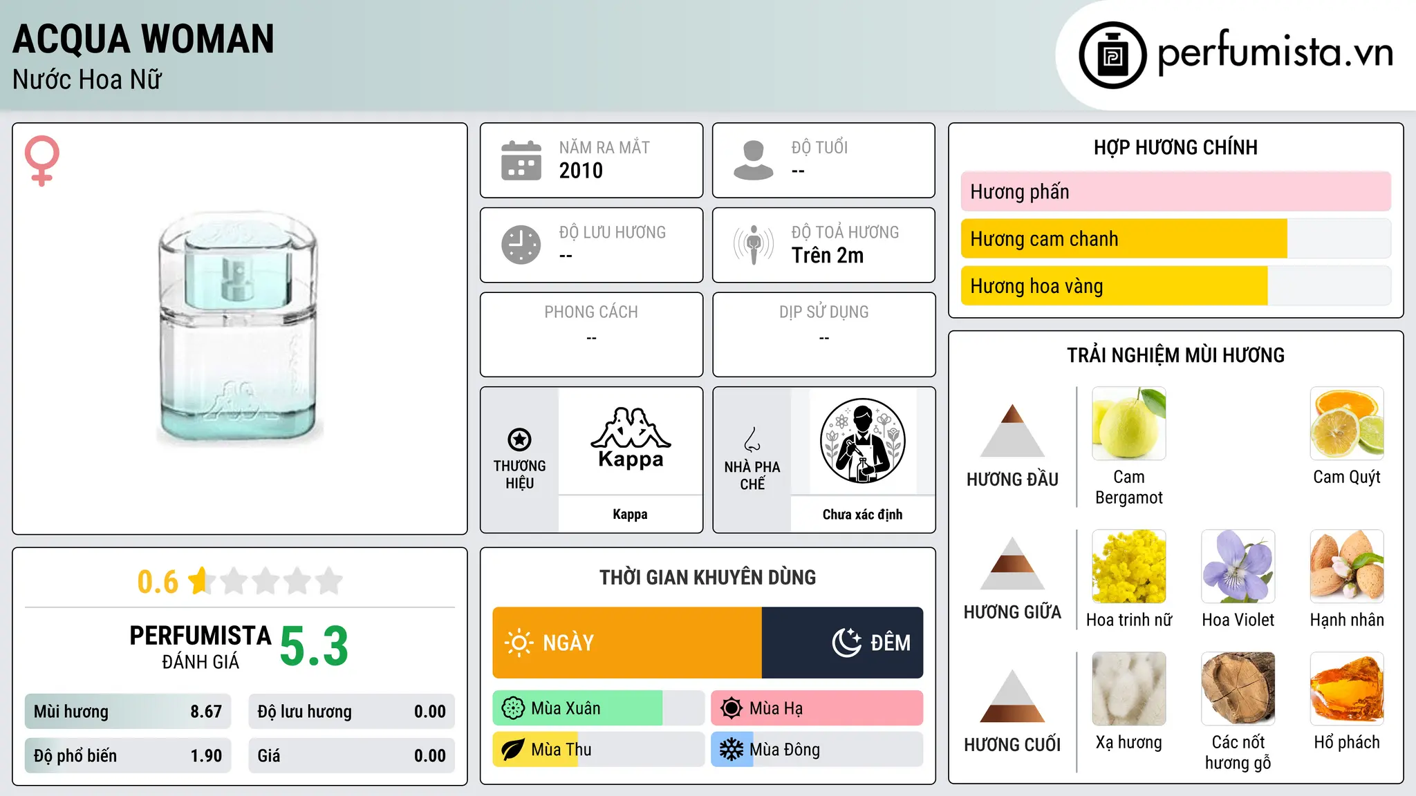Select the Ngày daytime bar
Image resolution: width=1416 pixels, height=796 pixels.
627,643
